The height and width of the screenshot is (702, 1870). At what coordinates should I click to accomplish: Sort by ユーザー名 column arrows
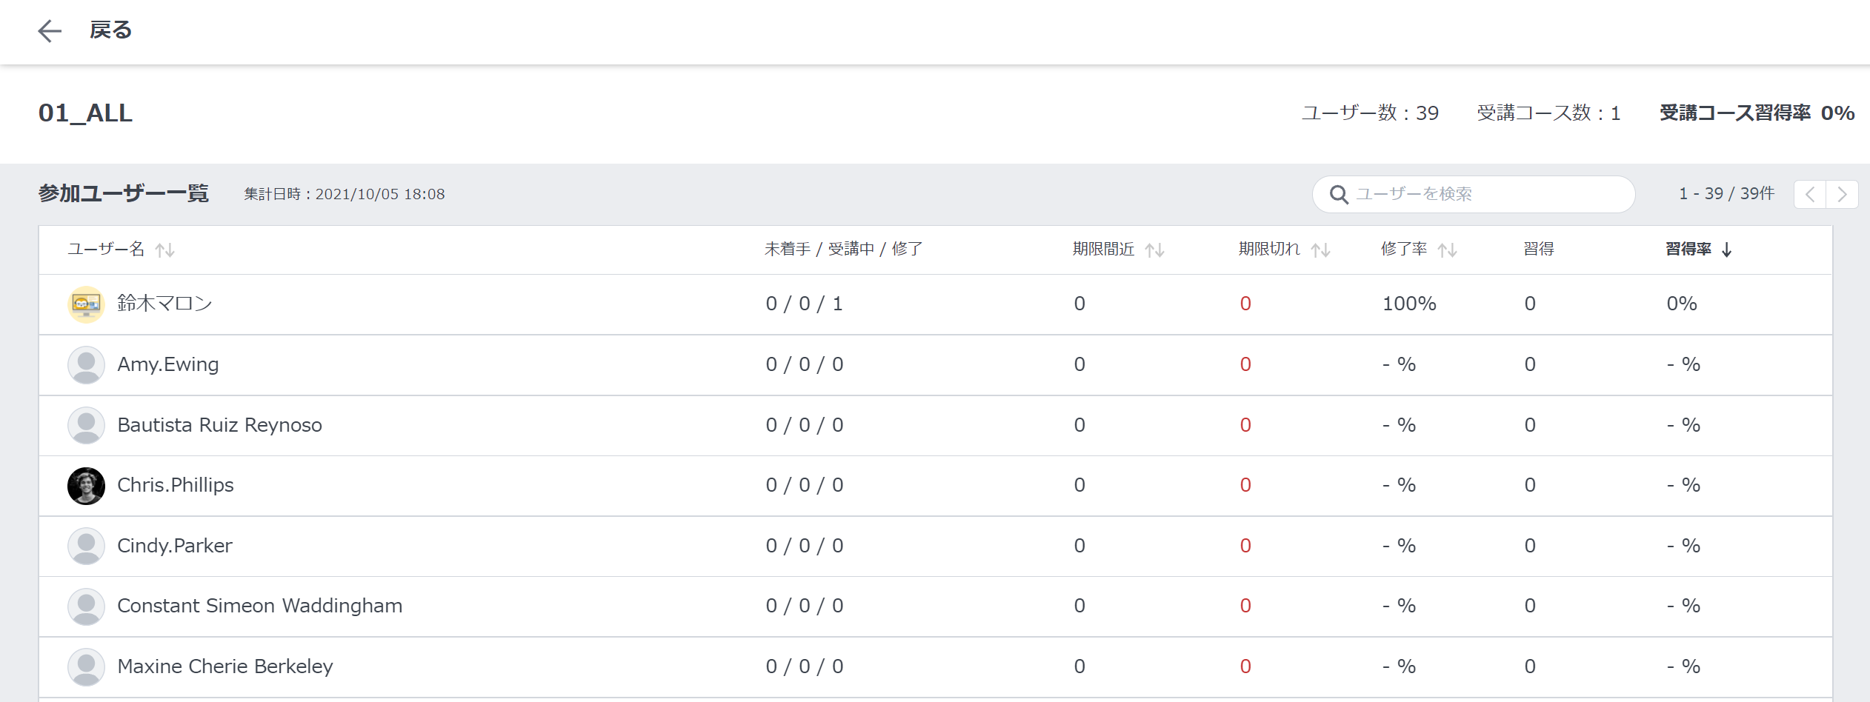pos(164,250)
